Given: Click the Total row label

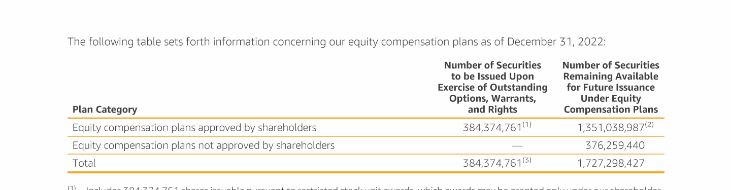Looking at the screenshot, I should [84, 163].
